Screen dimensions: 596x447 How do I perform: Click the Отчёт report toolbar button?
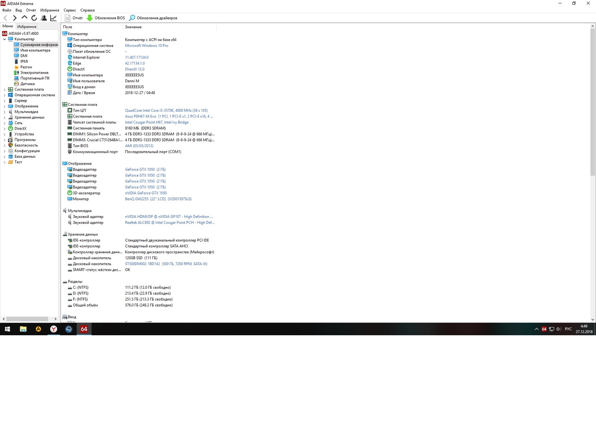pyautogui.click(x=74, y=18)
